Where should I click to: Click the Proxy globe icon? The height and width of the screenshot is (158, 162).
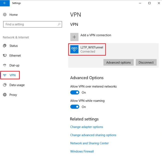(5, 95)
